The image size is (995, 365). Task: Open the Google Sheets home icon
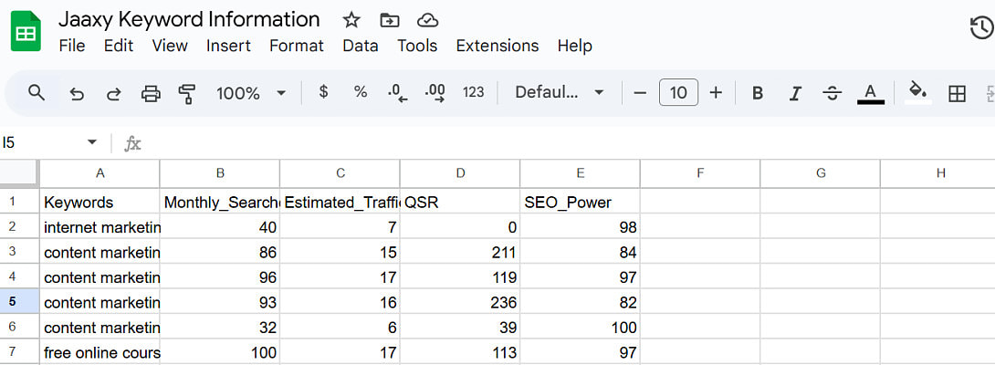pyautogui.click(x=26, y=31)
